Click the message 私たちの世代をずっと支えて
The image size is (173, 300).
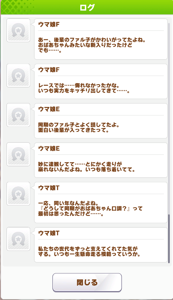(x=101, y=245)
